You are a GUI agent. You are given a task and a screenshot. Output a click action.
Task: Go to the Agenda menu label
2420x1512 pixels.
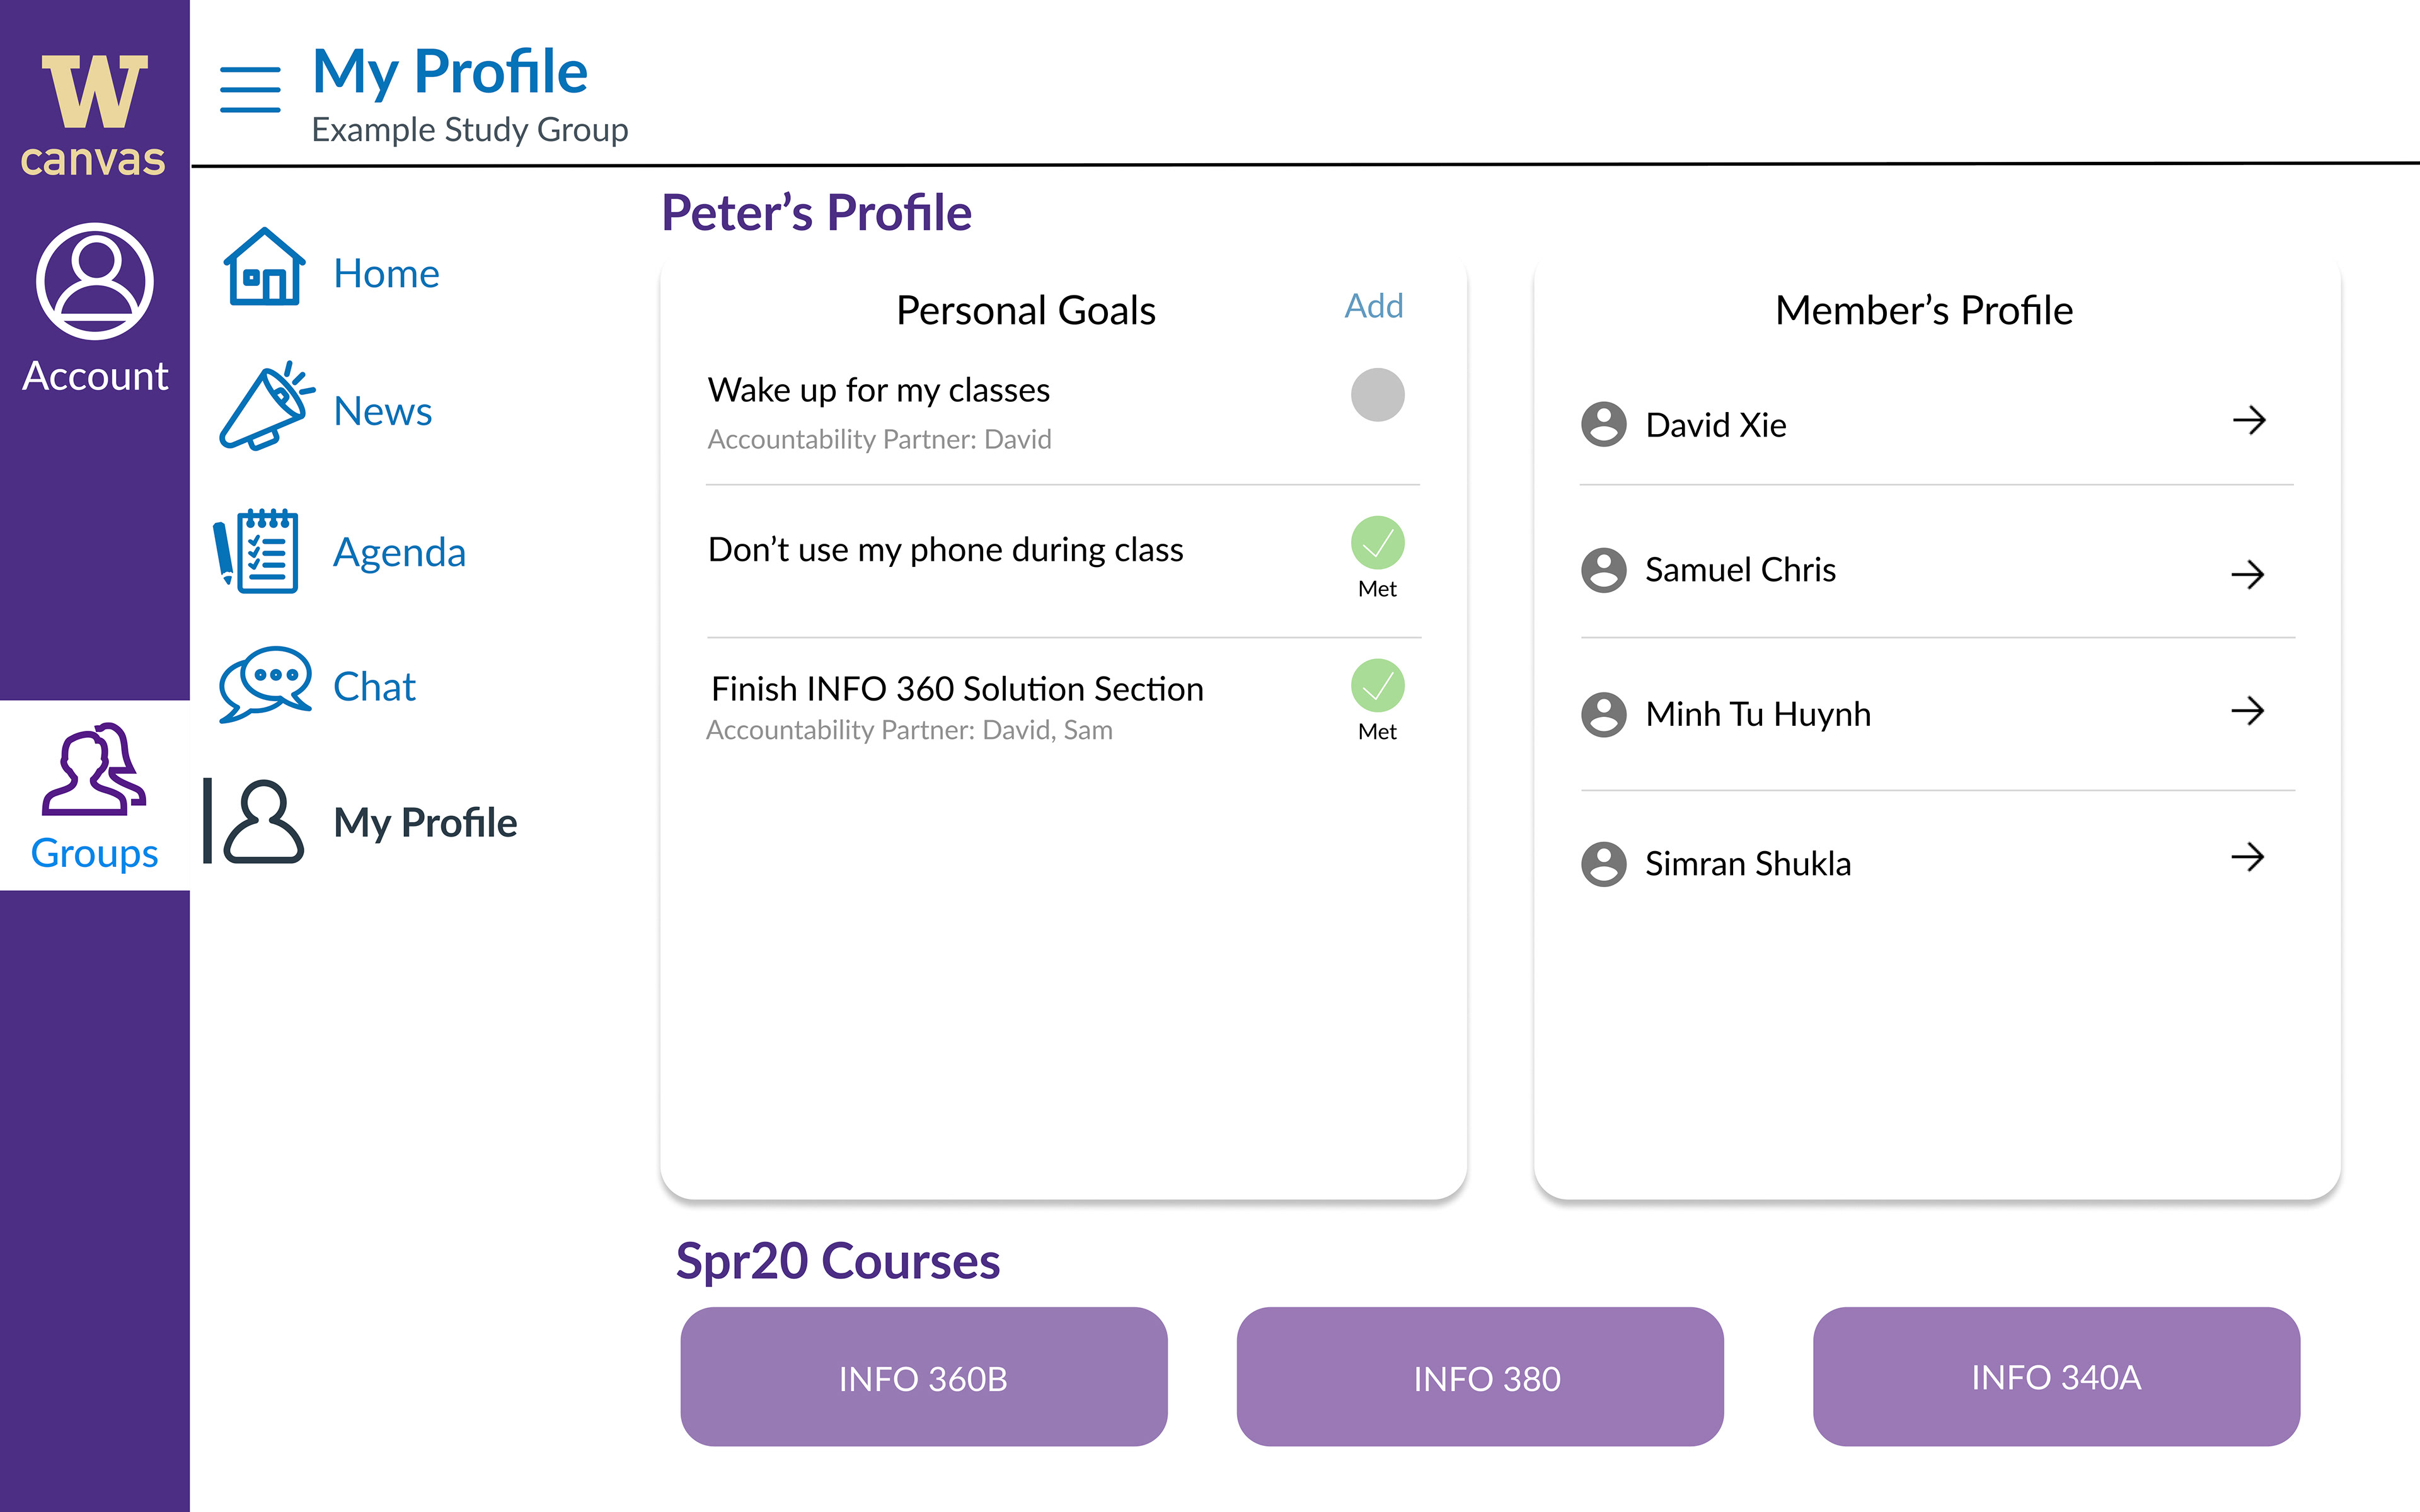point(399,553)
